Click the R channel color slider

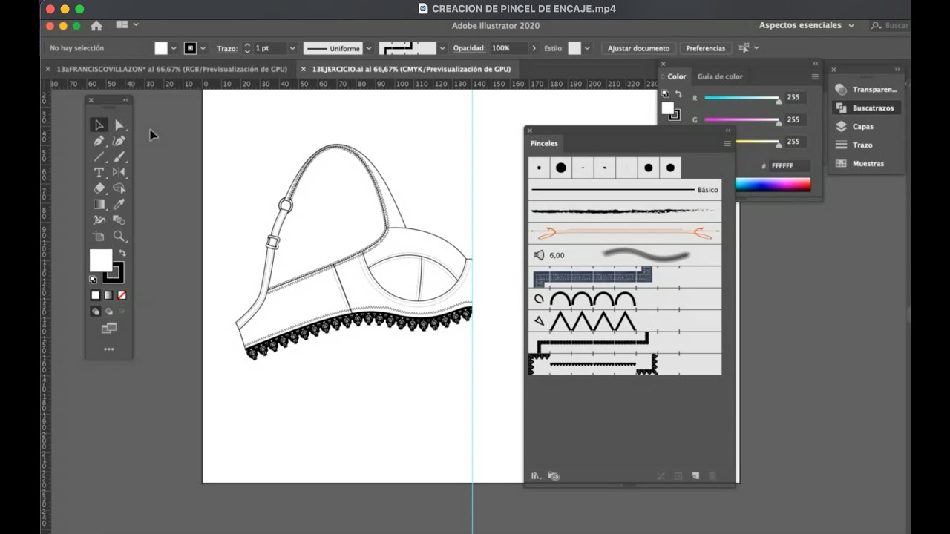[x=741, y=98]
